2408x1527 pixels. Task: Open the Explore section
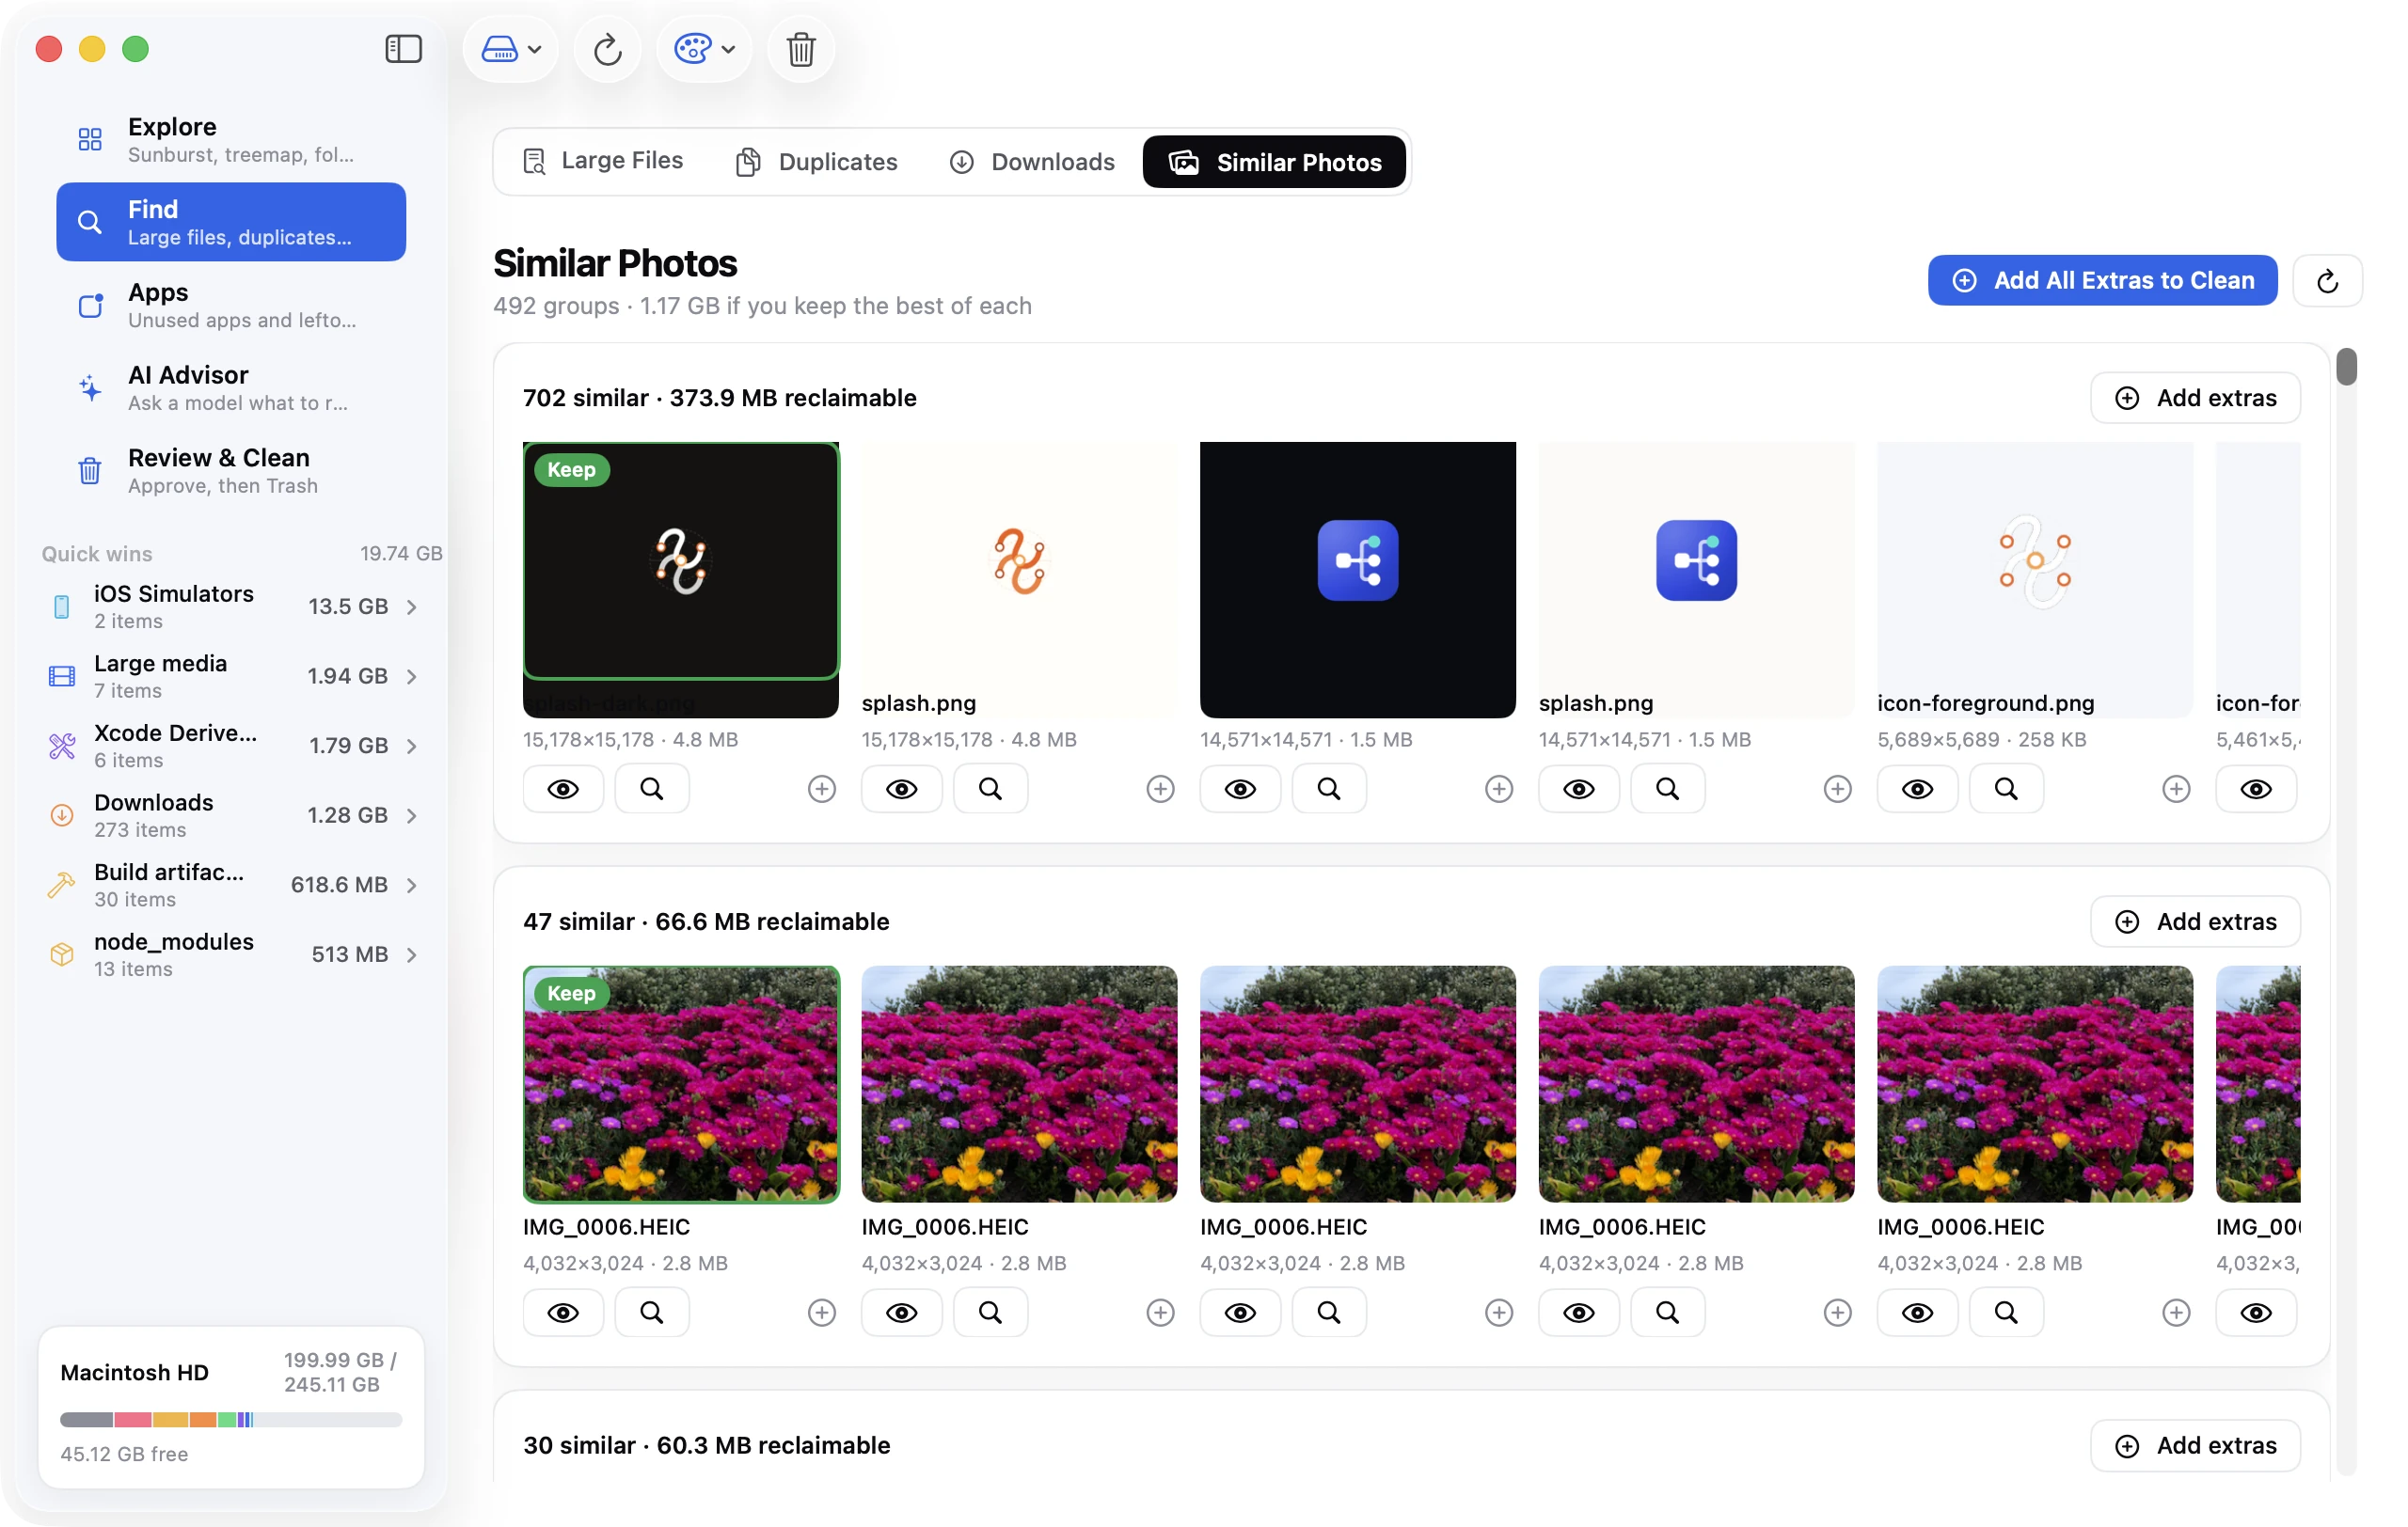231,139
